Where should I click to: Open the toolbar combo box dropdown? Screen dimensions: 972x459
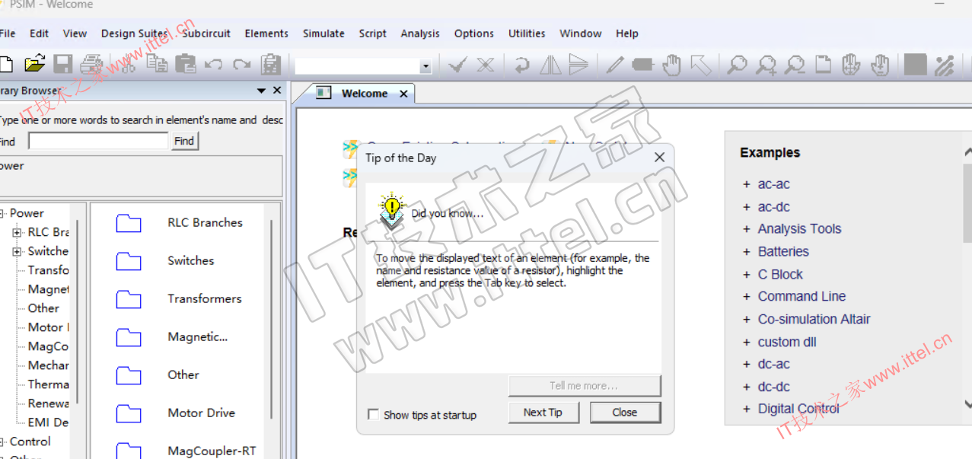point(425,67)
